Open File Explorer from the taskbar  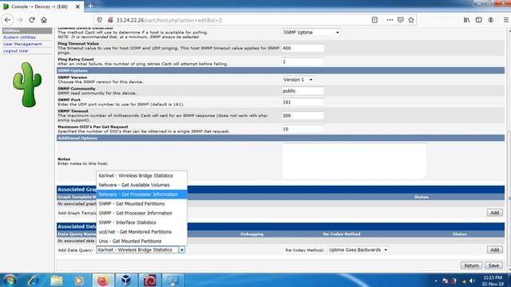[x=57, y=280]
